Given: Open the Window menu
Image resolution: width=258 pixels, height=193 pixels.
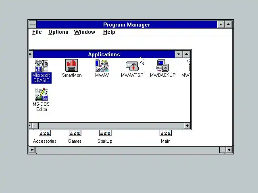Looking at the screenshot, I should pos(85,32).
